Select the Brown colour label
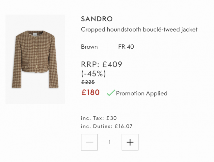Viewport: 214px width, 162px height. coord(89,47)
